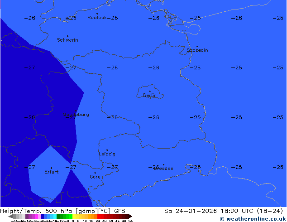Click the city dot marker above Erfurt
Screen dimensions: 287x222
[x=51, y=168]
